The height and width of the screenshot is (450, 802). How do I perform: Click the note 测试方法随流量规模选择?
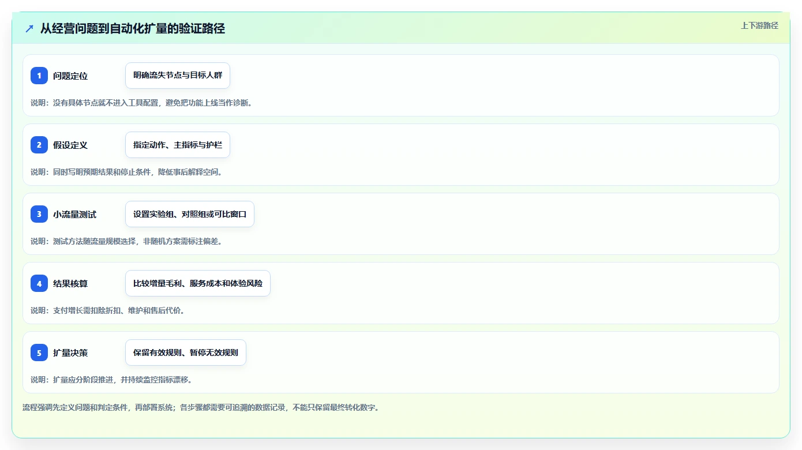(94, 241)
